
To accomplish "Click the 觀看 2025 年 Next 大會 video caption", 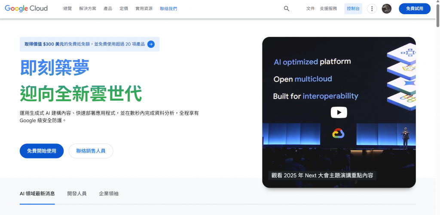I will coord(322,176).
